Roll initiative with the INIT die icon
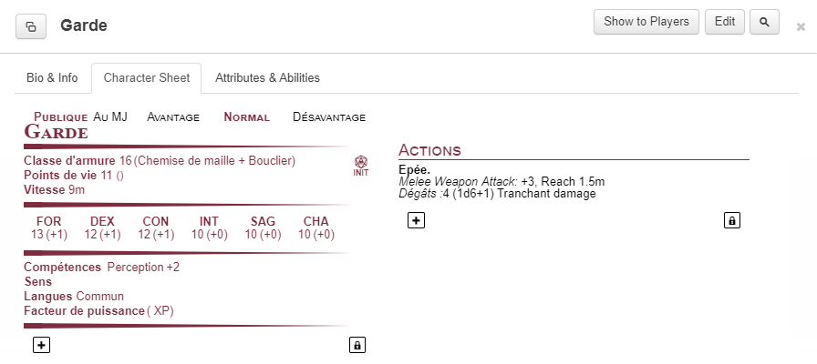The width and height of the screenshot is (817, 364). click(360, 166)
